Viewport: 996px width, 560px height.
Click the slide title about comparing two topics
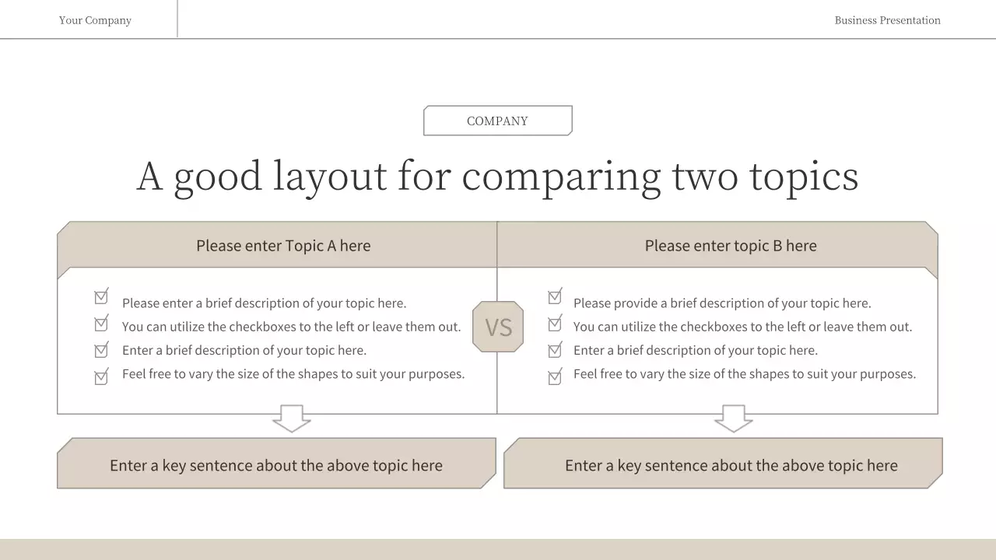tap(498, 176)
